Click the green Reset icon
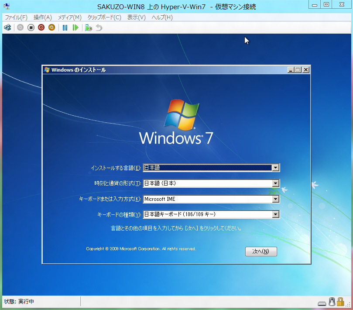The image size is (353, 310). [75, 28]
